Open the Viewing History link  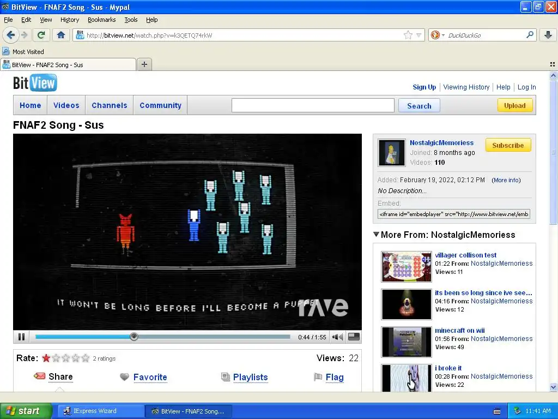[466, 87]
